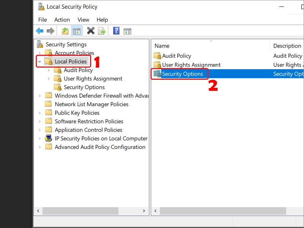
Task: Sort by the Name column header
Action: click(x=211, y=46)
